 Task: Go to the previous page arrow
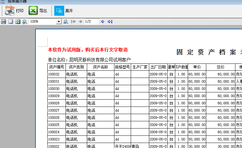[x=81, y=21]
